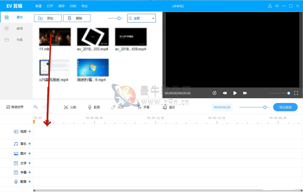Play the preview video

tap(235, 93)
